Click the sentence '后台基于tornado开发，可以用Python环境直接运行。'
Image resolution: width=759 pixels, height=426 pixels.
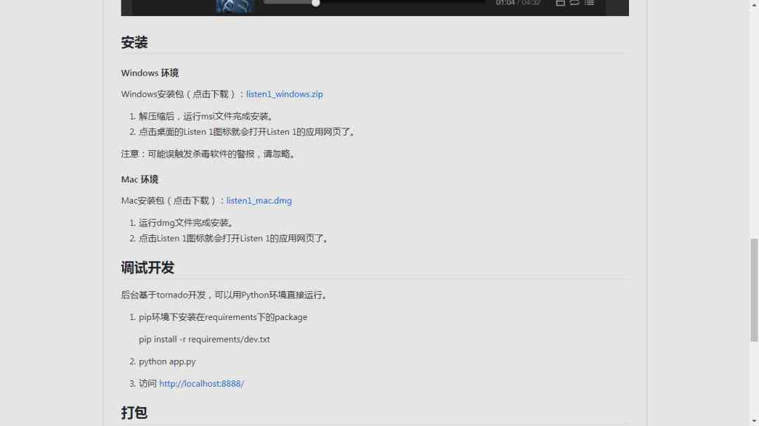click(226, 295)
